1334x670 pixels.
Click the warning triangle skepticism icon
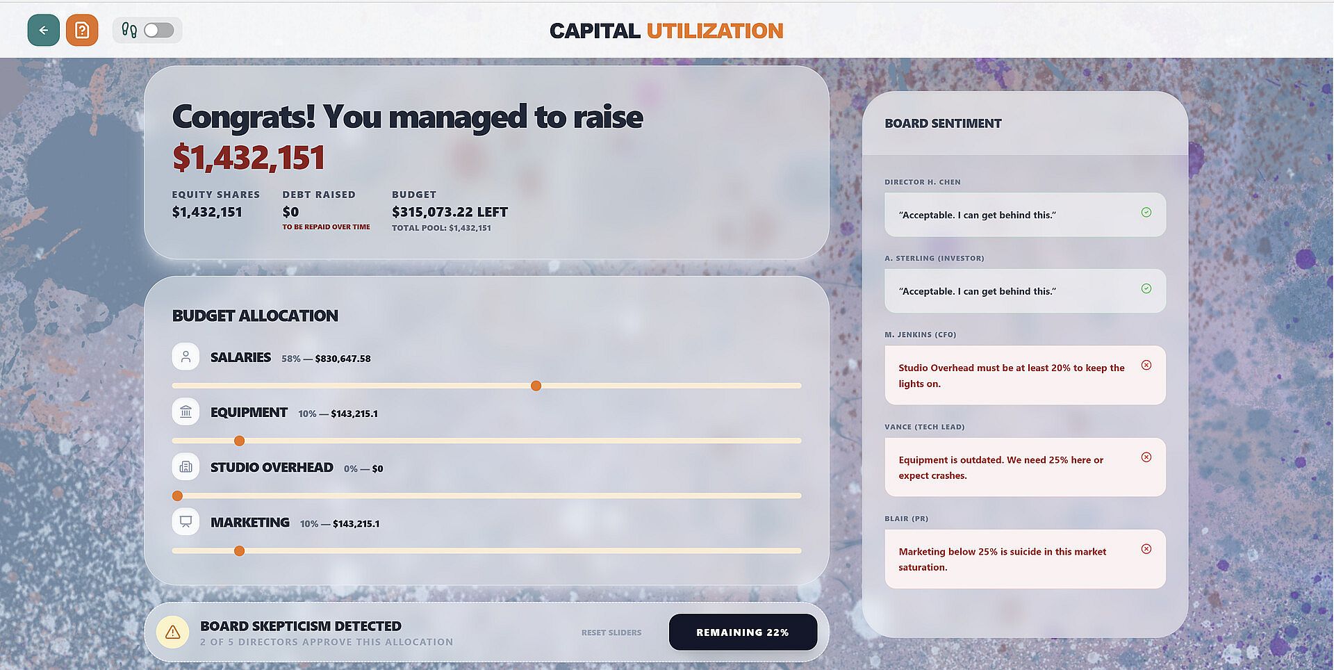(173, 632)
